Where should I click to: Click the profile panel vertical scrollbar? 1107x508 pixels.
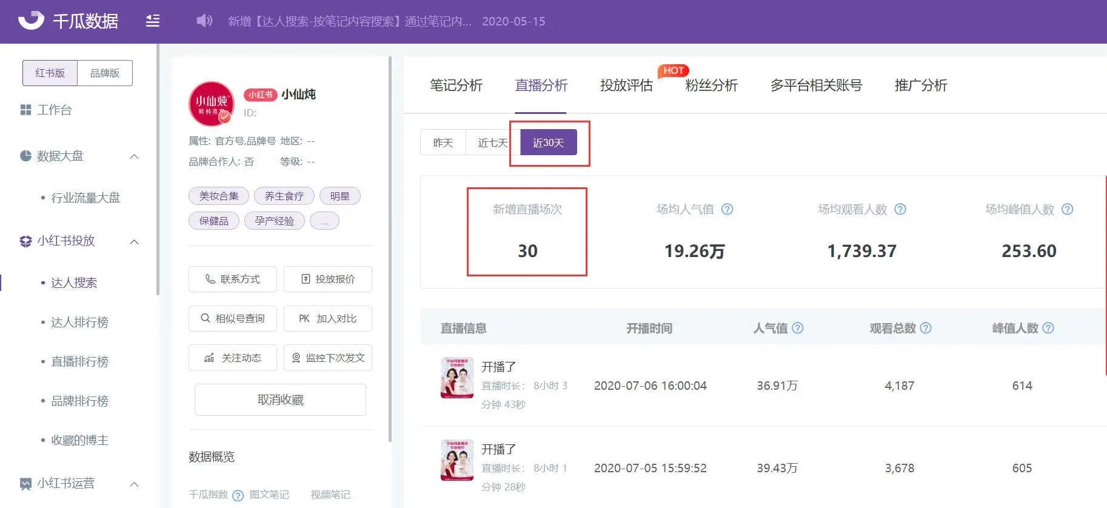390,249
